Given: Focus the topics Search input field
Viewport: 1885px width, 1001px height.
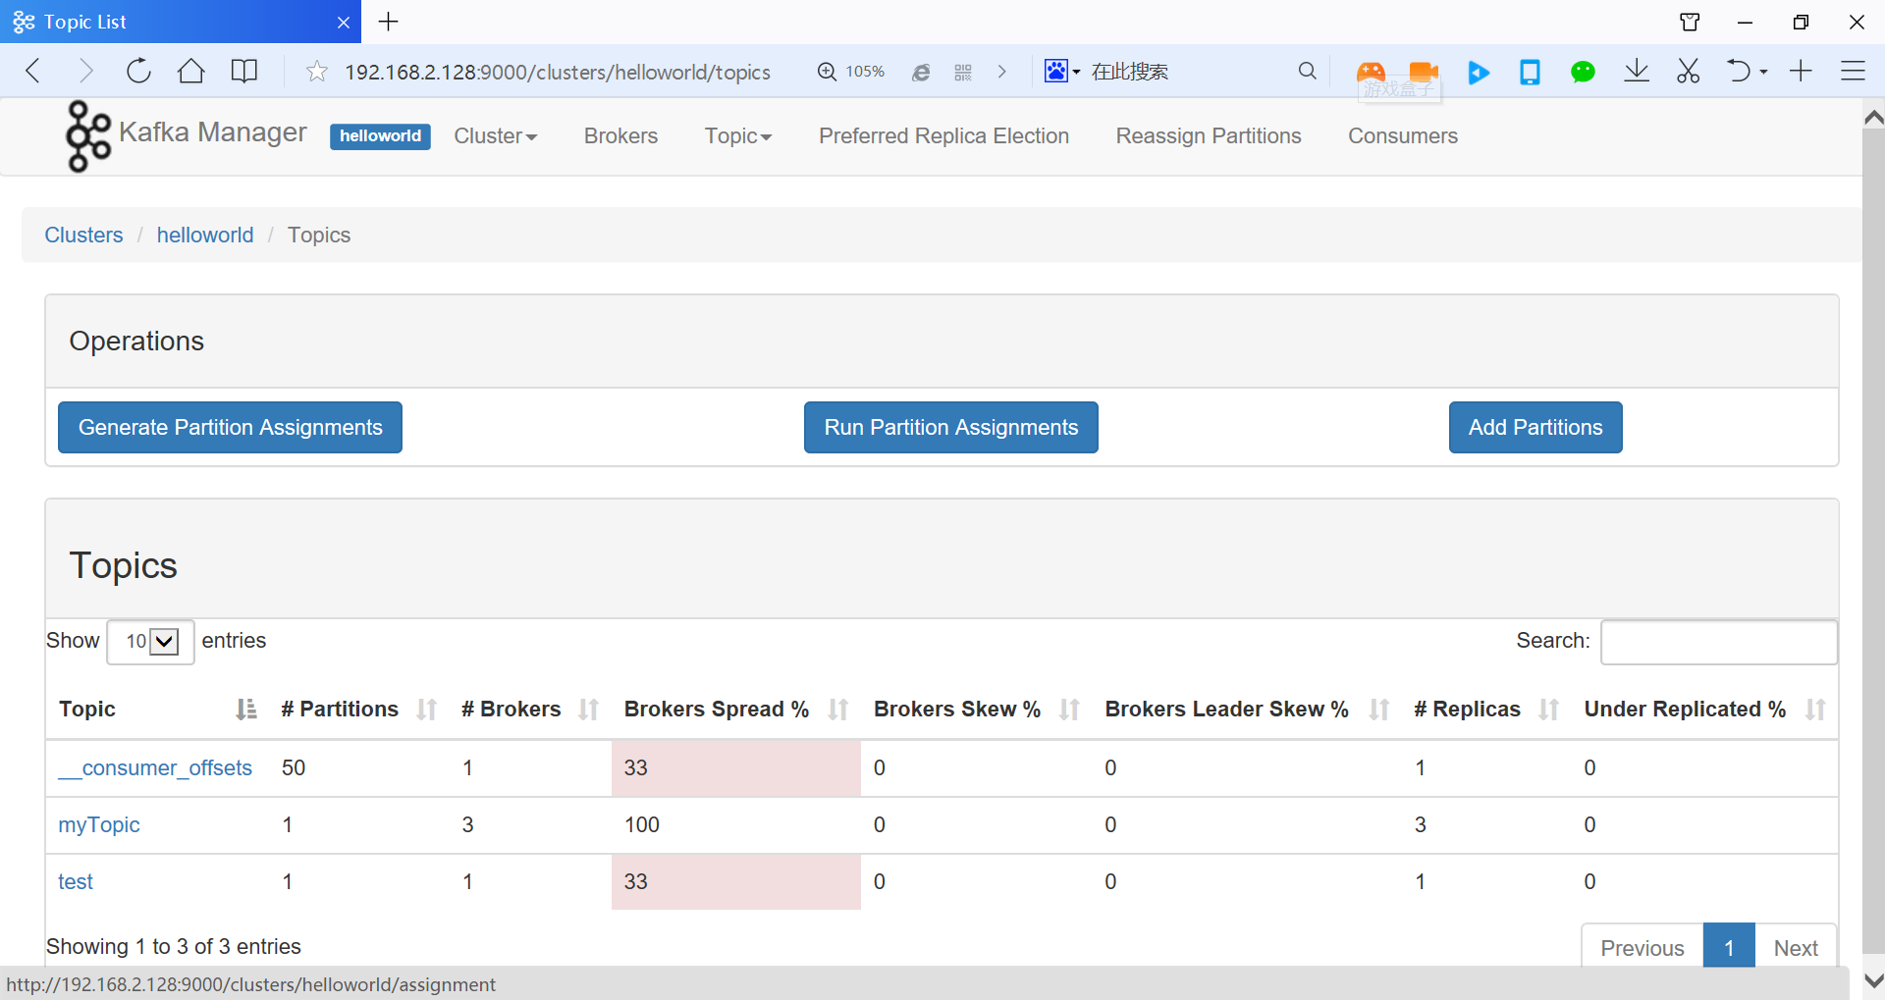Looking at the screenshot, I should (x=1718, y=642).
